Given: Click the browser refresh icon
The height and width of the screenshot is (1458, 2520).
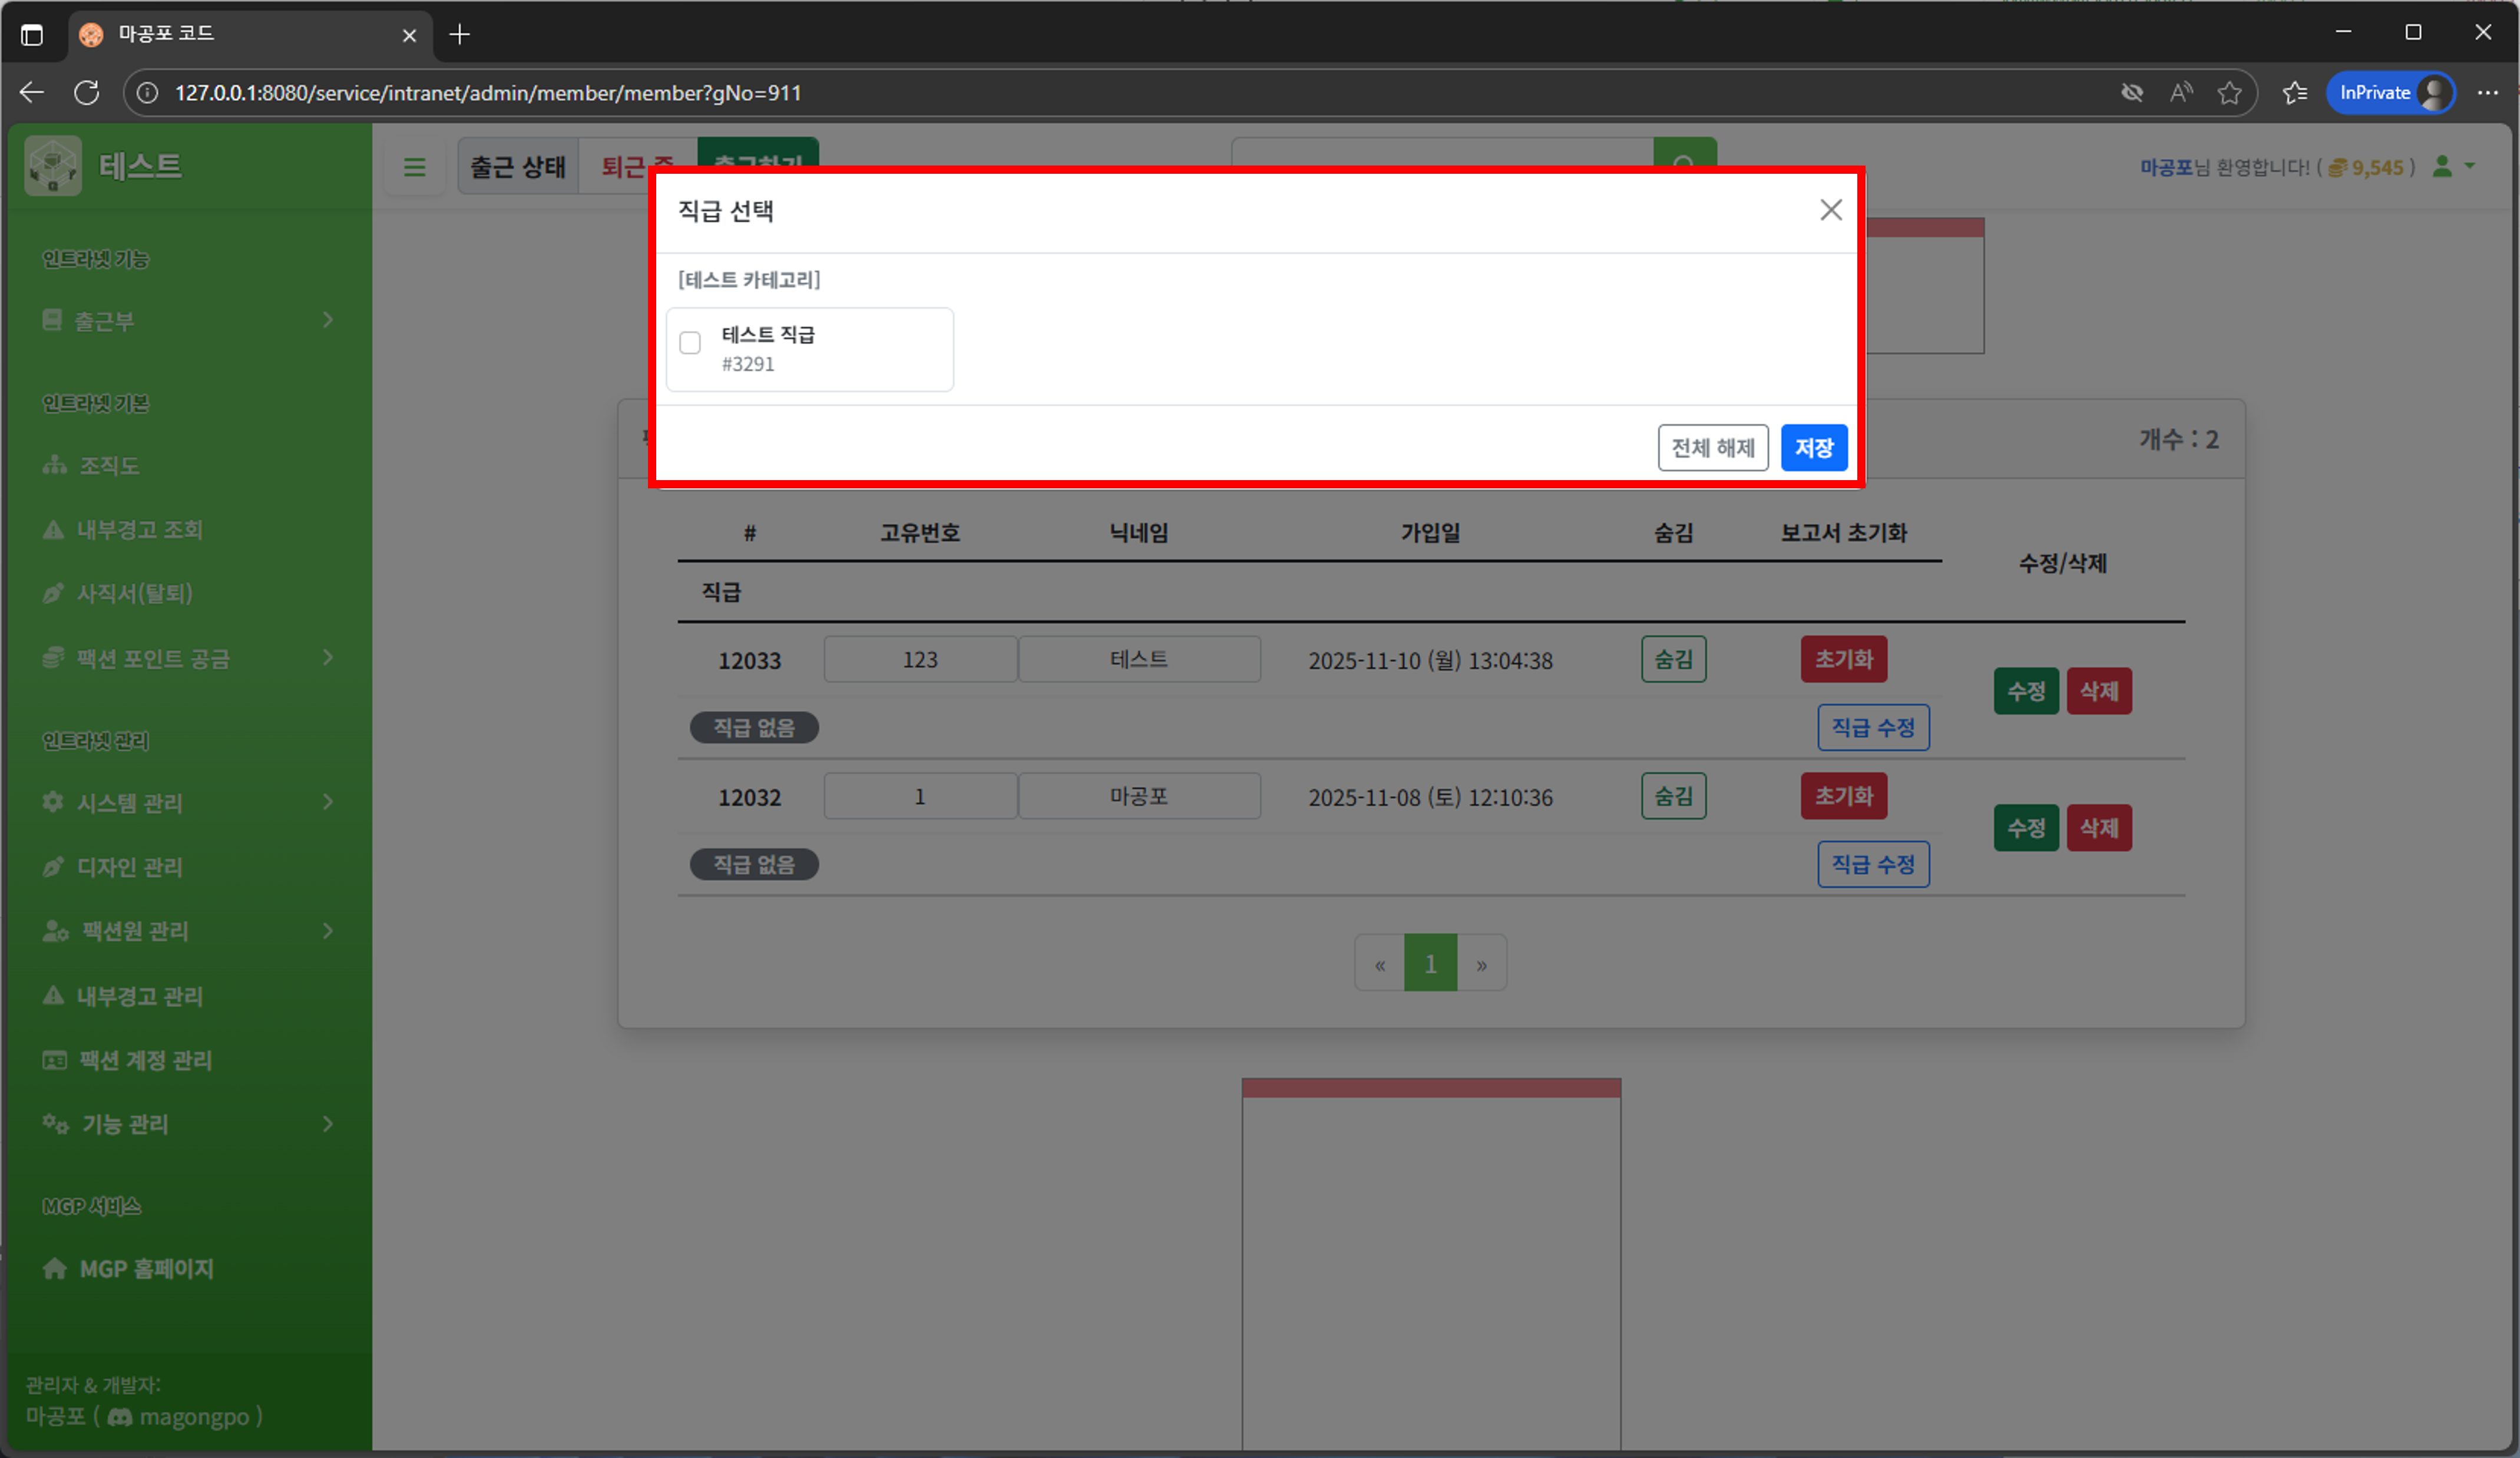Looking at the screenshot, I should tap(87, 93).
